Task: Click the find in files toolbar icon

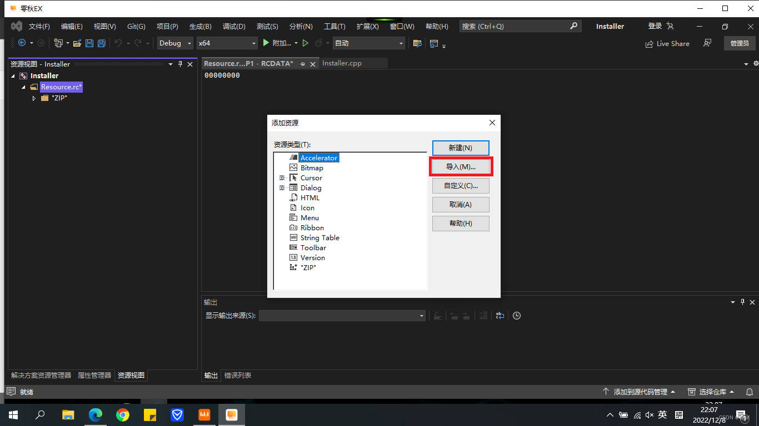Action: [x=417, y=43]
